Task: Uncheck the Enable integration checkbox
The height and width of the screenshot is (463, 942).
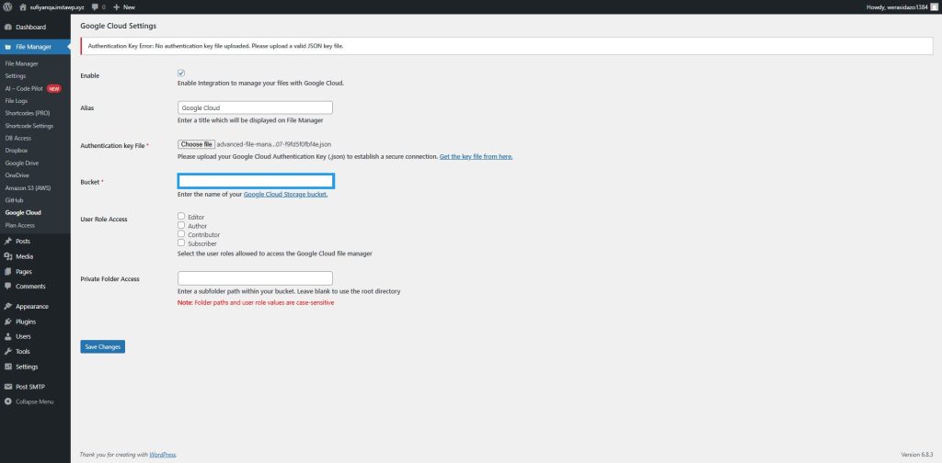Action: click(x=181, y=73)
